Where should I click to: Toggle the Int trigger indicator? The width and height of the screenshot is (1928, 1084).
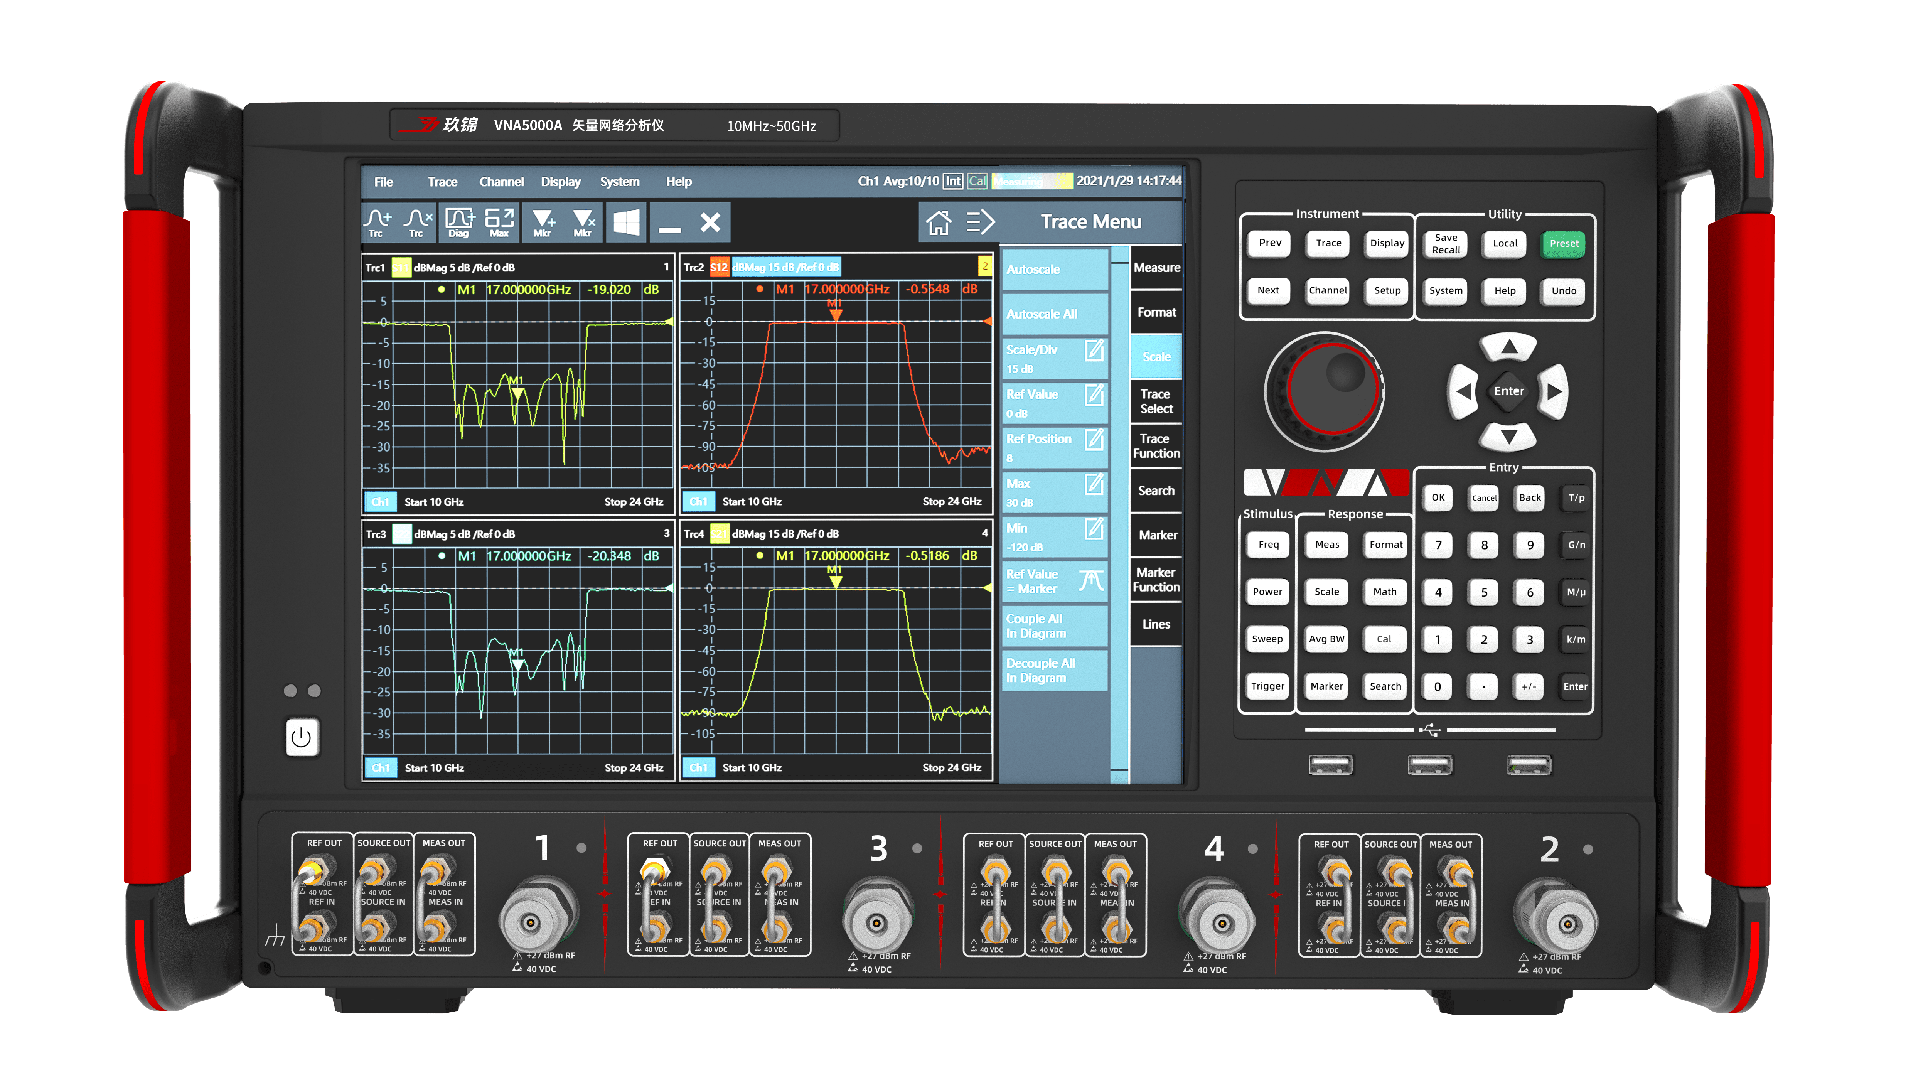tap(953, 181)
